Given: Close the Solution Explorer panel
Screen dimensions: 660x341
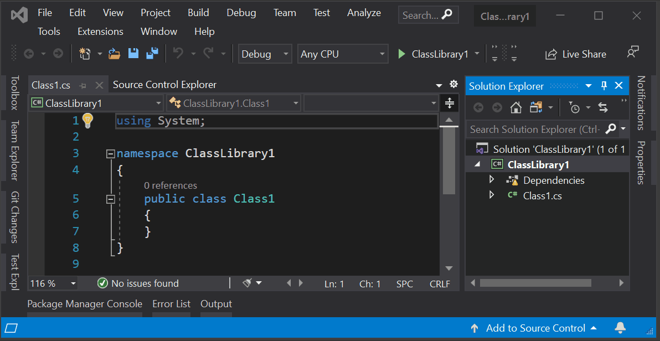Looking at the screenshot, I should click(x=618, y=86).
